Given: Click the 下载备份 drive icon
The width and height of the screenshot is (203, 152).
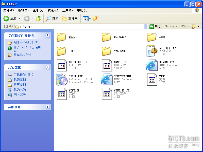Looking at the screenshot, I should 10,75.
